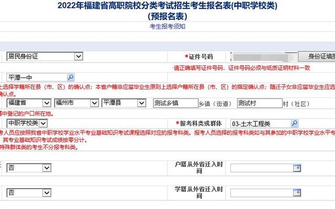Click the 测试乡镇 township input field
The image size is (335, 209).
[176, 103]
